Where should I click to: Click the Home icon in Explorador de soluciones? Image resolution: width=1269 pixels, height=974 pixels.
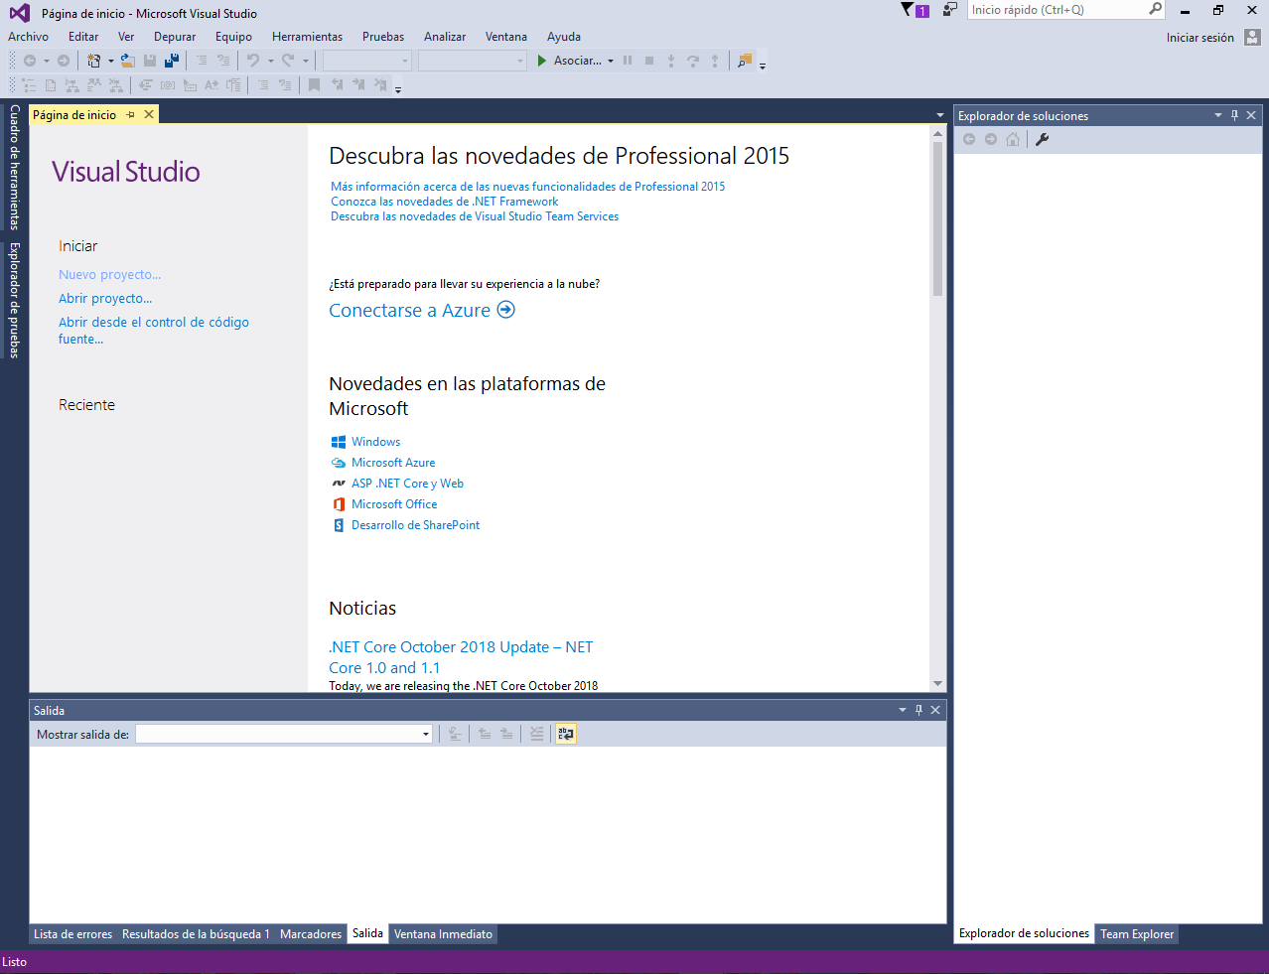[1011, 139]
